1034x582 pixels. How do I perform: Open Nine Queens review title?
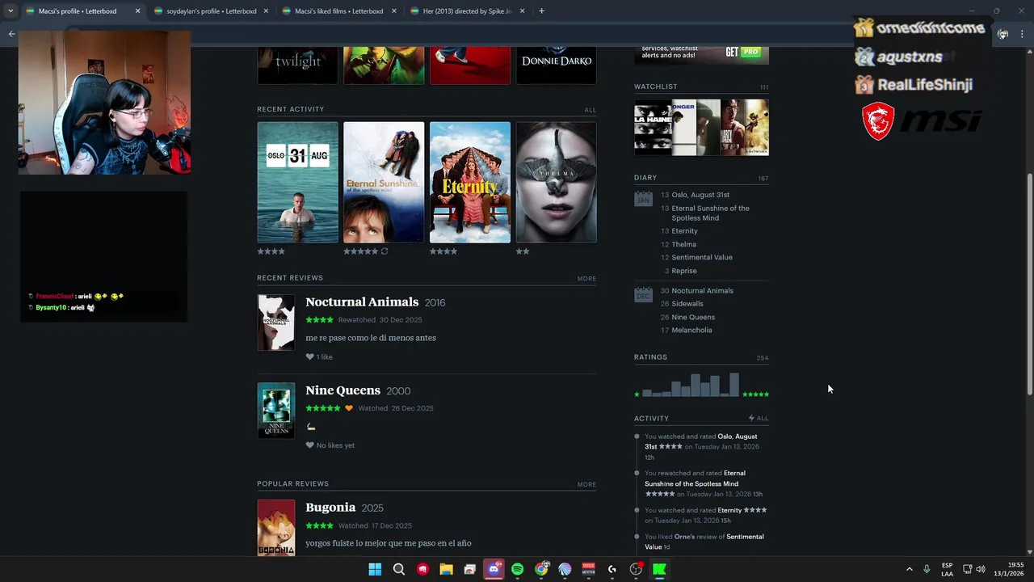[x=343, y=390]
